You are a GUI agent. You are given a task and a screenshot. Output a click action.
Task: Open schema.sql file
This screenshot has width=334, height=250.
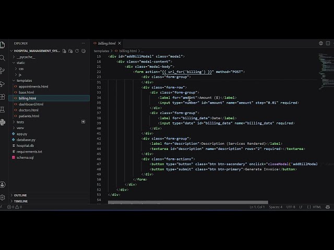[x=25, y=157]
